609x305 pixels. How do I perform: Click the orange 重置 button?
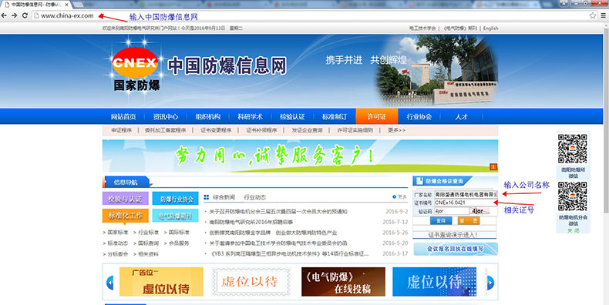click(469, 220)
